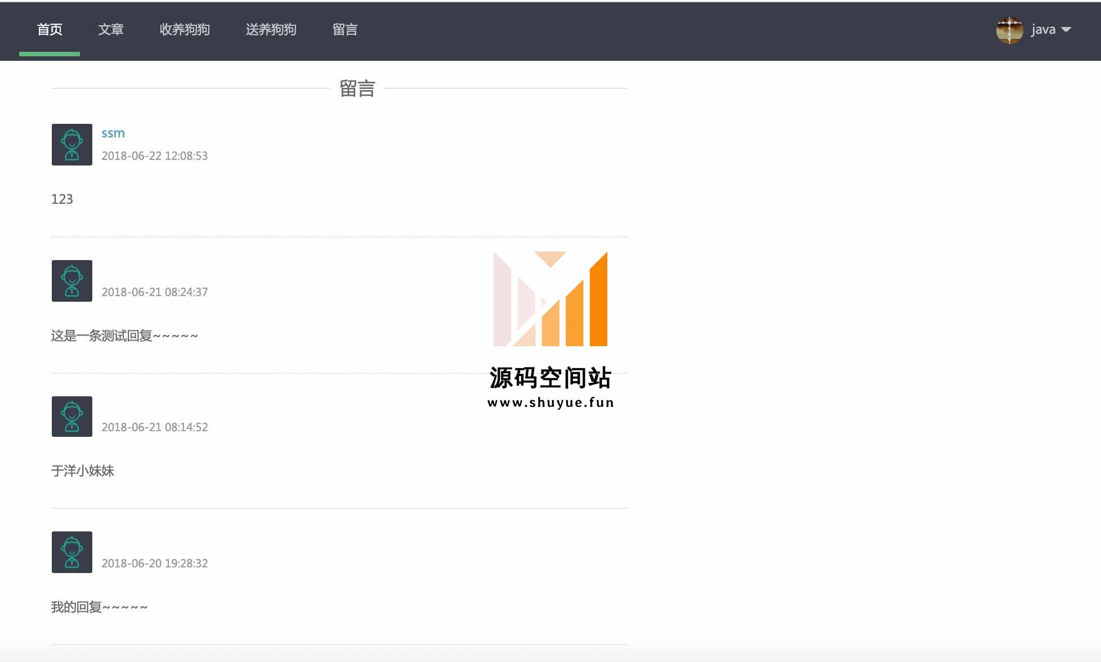Open the 收养狗狗 navigation item
This screenshot has height=662, width=1101.
click(185, 29)
